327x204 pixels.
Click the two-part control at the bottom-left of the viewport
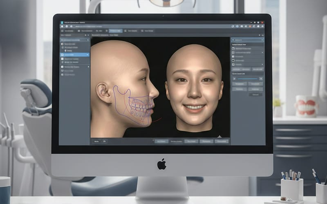click(100, 141)
